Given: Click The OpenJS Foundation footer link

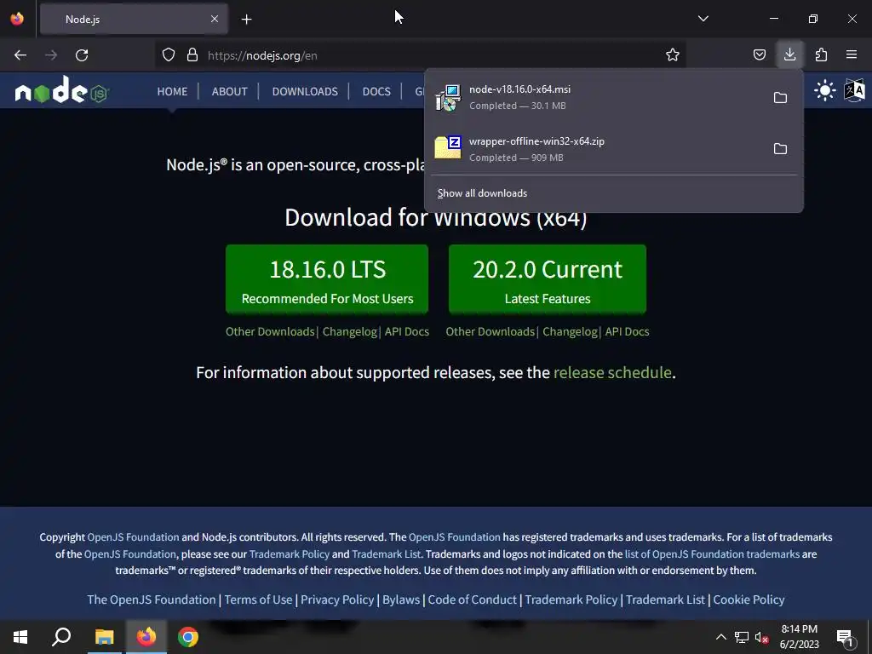Looking at the screenshot, I should (x=152, y=599).
